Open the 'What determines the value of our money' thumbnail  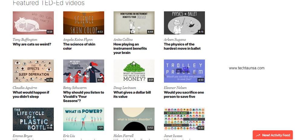134,71
